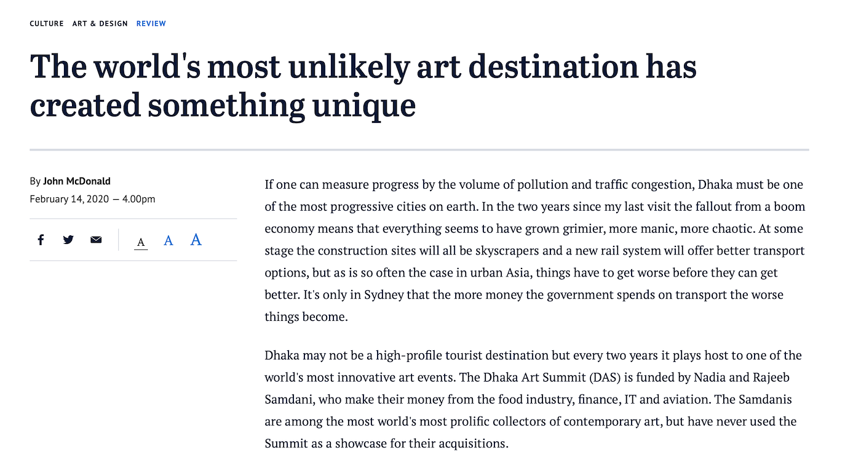Click the words "Dhaka Art Summit (DAS)"

(x=528, y=377)
